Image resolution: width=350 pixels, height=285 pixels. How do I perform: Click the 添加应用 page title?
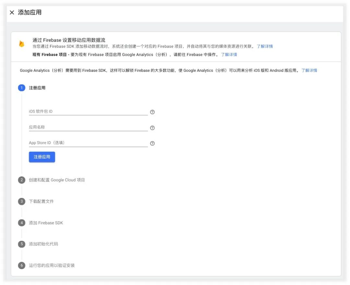point(30,13)
